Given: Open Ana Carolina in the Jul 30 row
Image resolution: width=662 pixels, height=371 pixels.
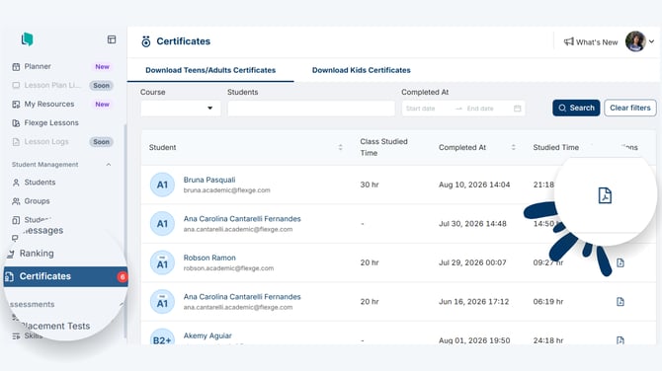Looking at the screenshot, I should point(242,219).
